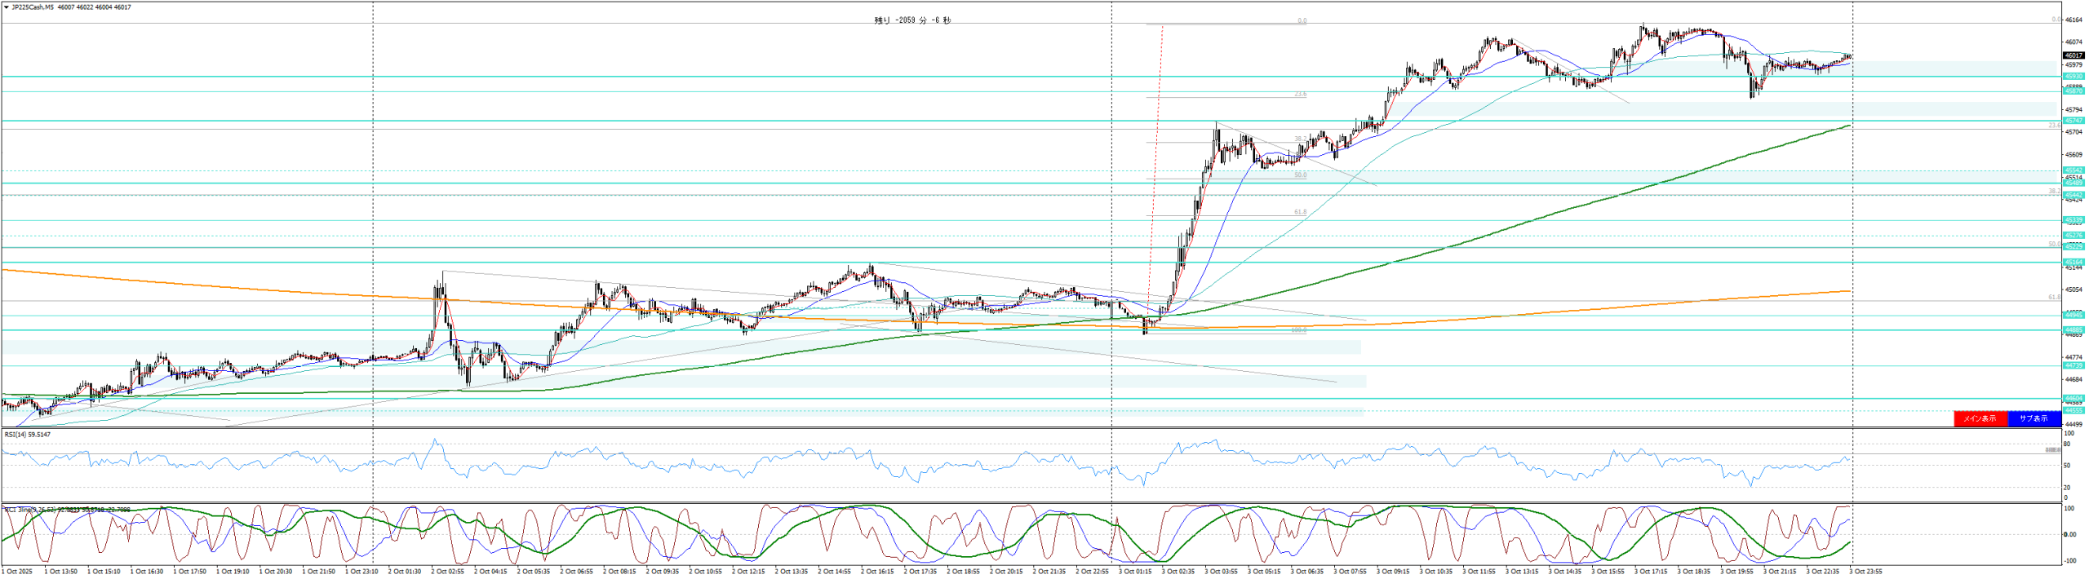
Task: Click the 3 Oct 23:55 time axis label
Action: [x=1865, y=572]
